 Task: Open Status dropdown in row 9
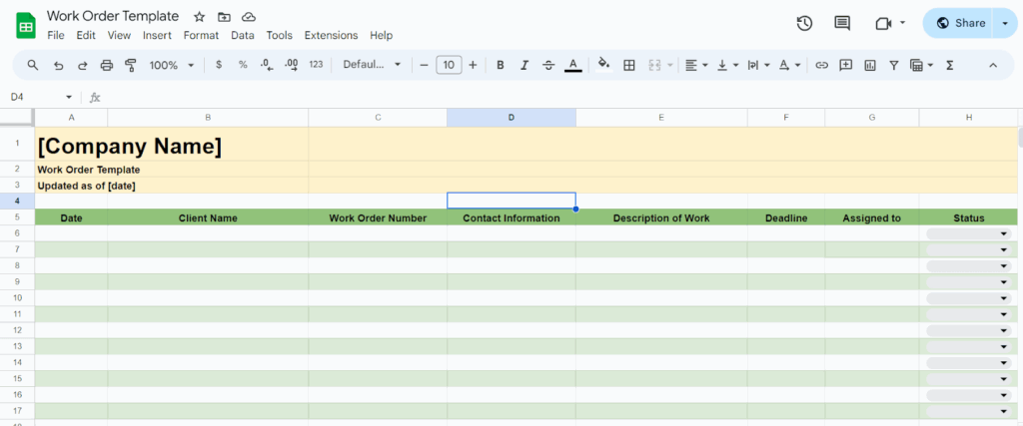[x=1003, y=282]
